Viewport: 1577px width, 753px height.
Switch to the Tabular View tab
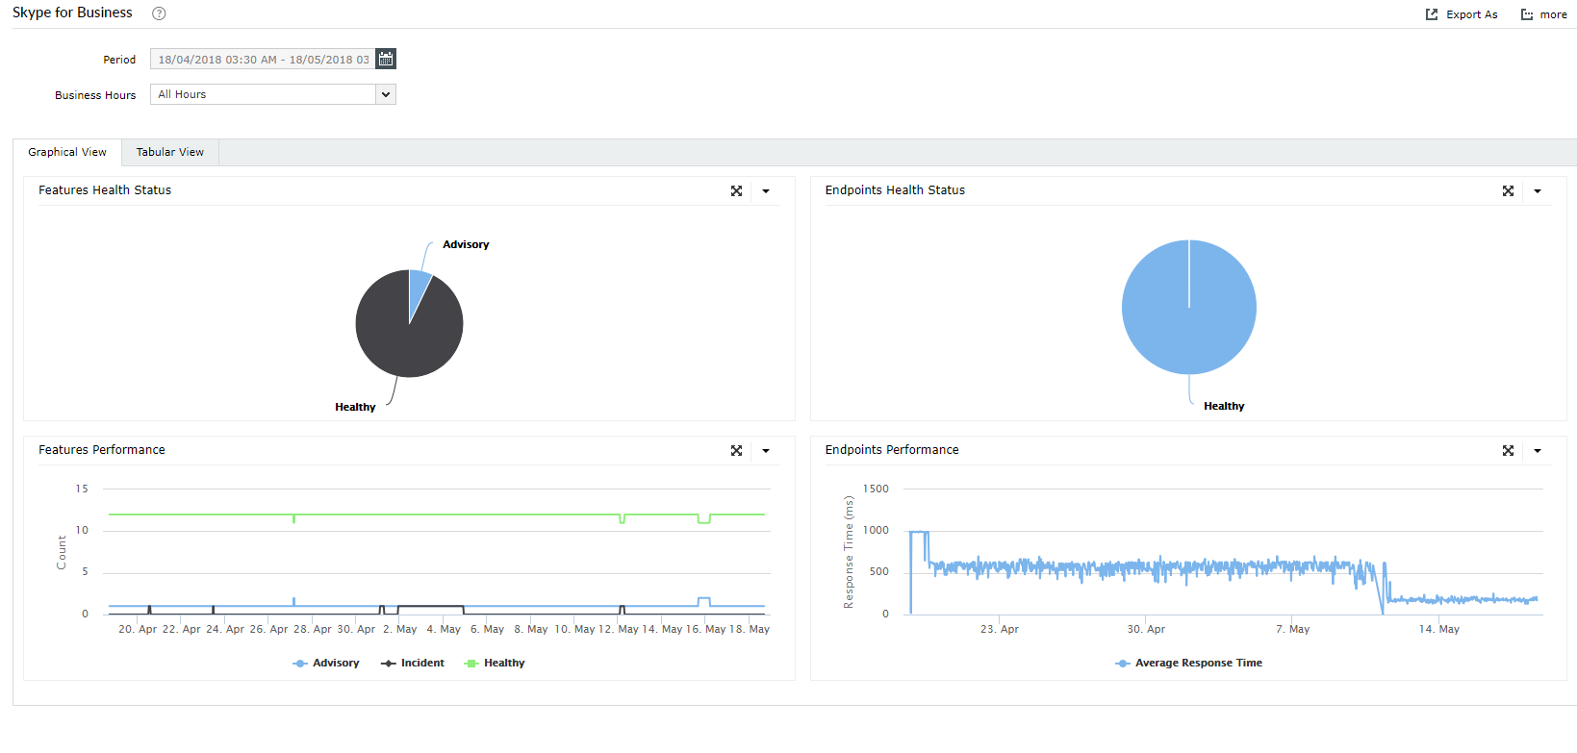coord(170,152)
